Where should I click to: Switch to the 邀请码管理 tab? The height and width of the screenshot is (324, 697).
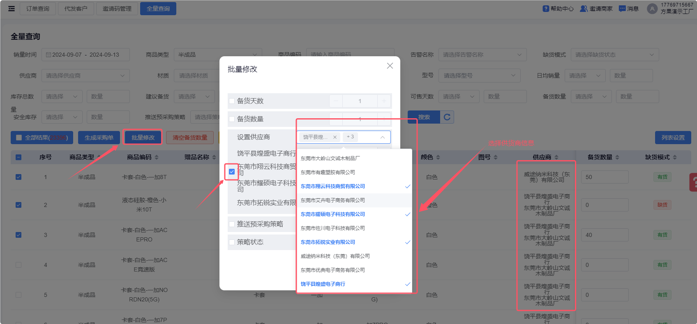click(117, 9)
